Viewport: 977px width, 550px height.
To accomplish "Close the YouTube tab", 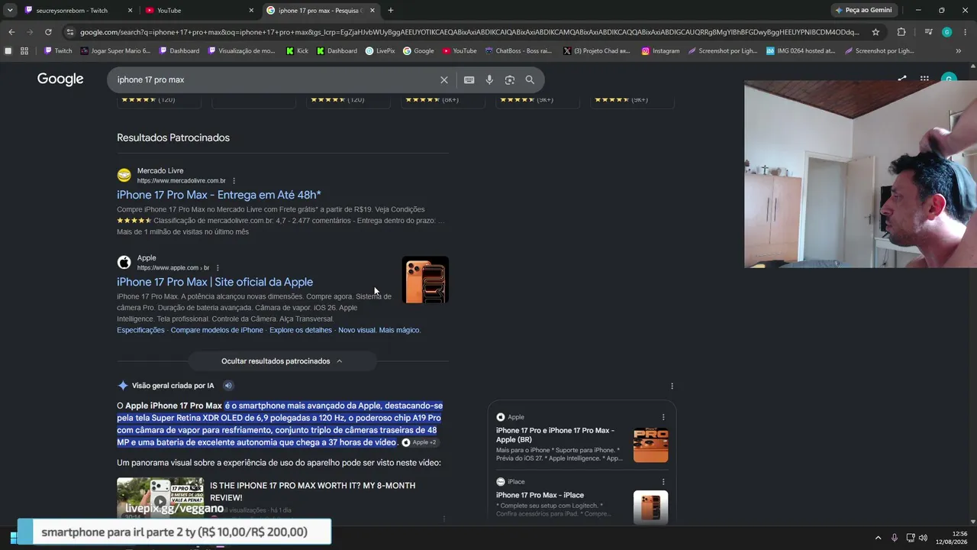I will 251,11.
